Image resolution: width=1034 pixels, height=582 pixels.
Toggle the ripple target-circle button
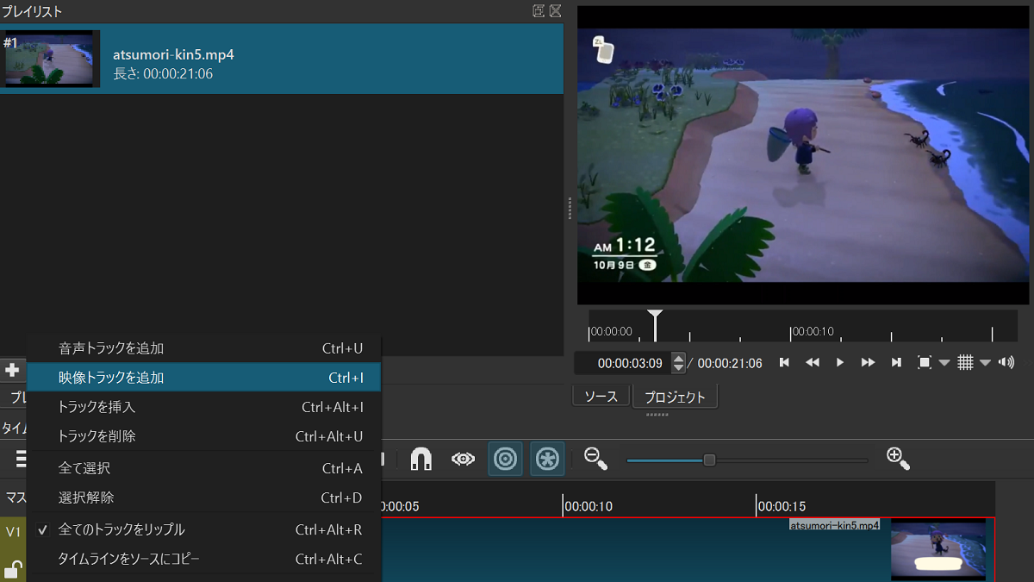point(505,459)
